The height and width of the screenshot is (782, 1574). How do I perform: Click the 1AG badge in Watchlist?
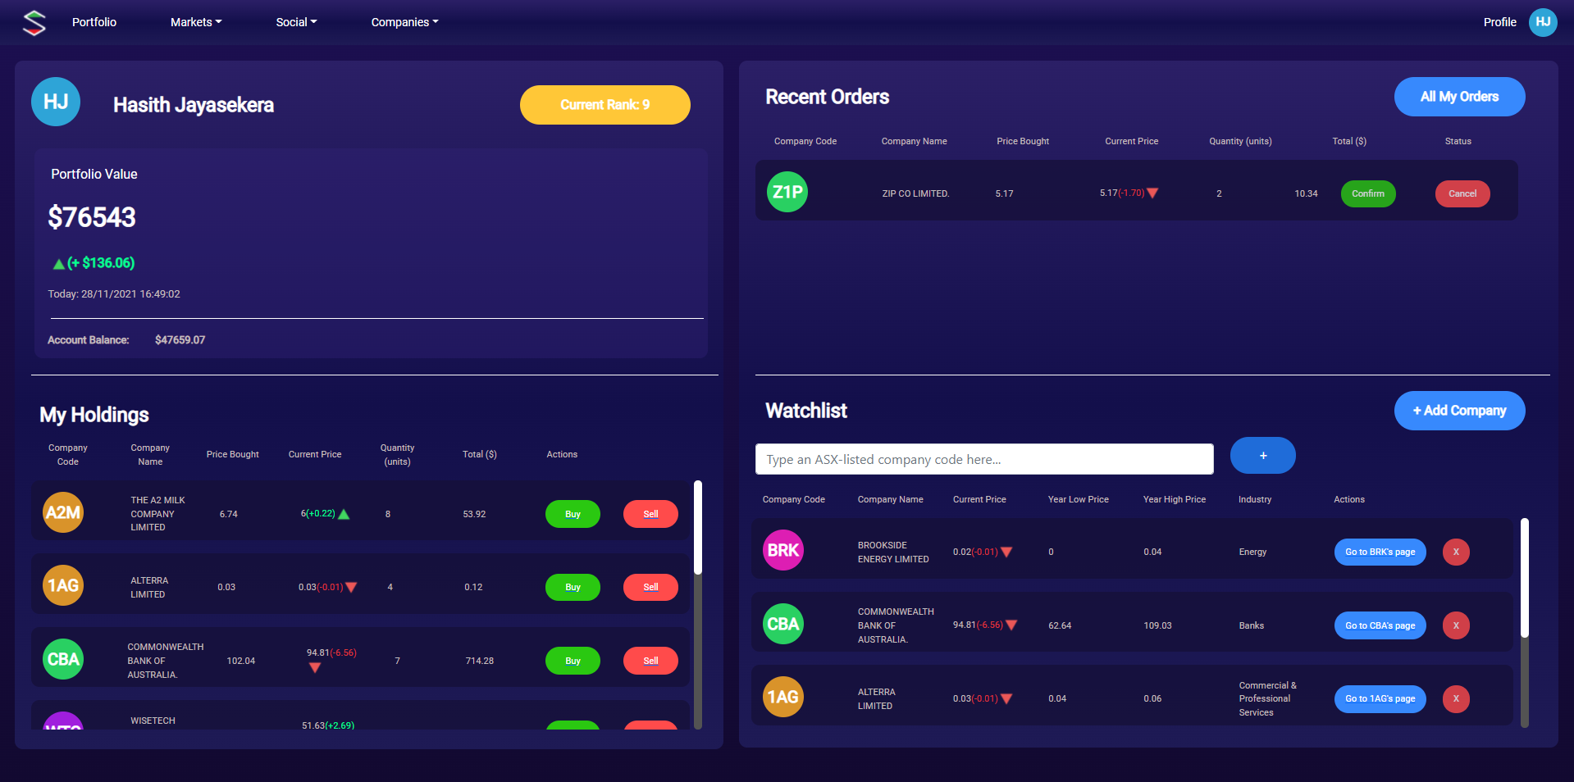[x=783, y=697]
